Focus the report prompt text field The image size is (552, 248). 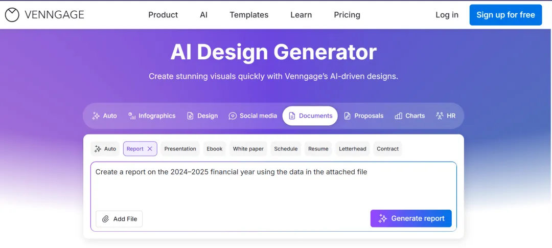click(273, 196)
